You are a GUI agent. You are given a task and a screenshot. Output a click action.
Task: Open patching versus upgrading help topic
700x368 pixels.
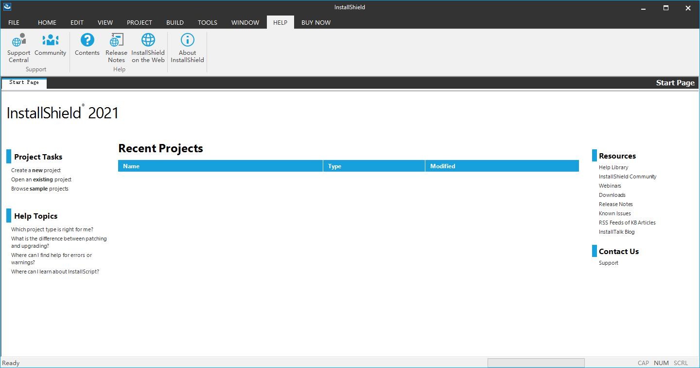point(59,242)
